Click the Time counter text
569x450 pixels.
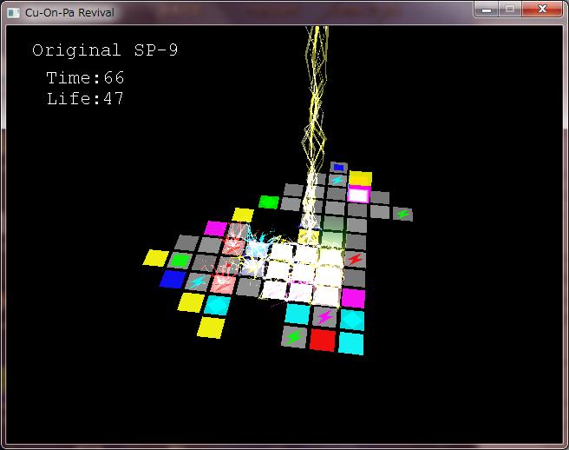(85, 78)
